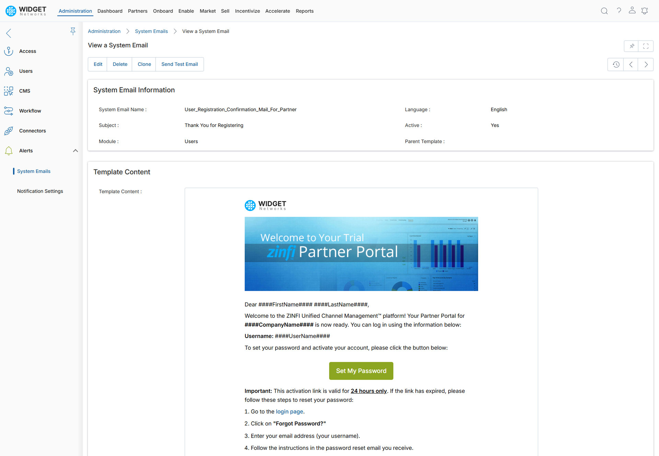Open the CMS section icon
The image size is (659, 456).
pyautogui.click(x=9, y=91)
